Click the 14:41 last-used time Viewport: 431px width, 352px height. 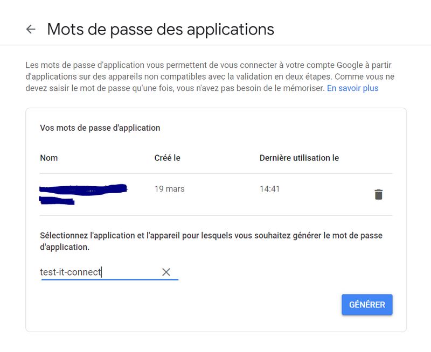[x=269, y=189]
